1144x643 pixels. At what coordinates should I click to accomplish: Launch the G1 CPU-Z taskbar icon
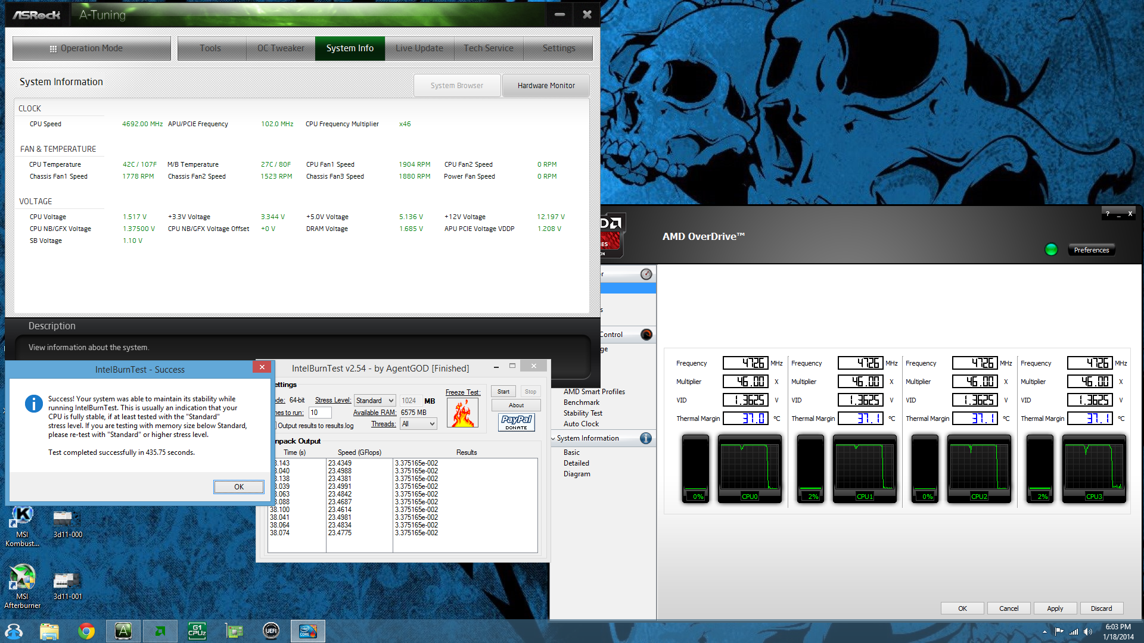[197, 631]
